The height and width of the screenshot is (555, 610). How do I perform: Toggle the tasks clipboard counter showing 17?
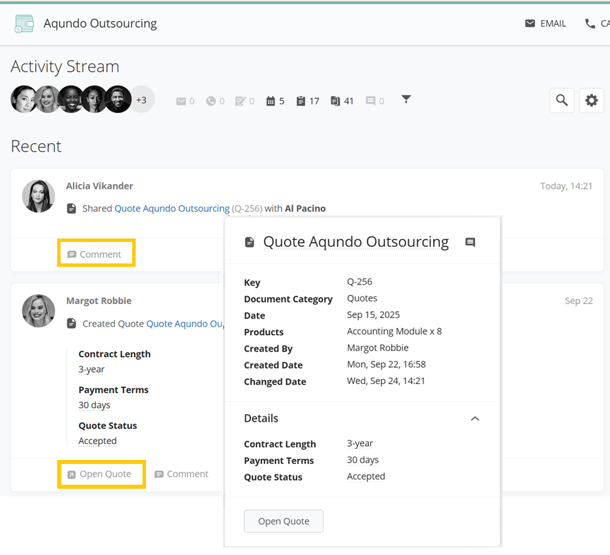click(301, 101)
